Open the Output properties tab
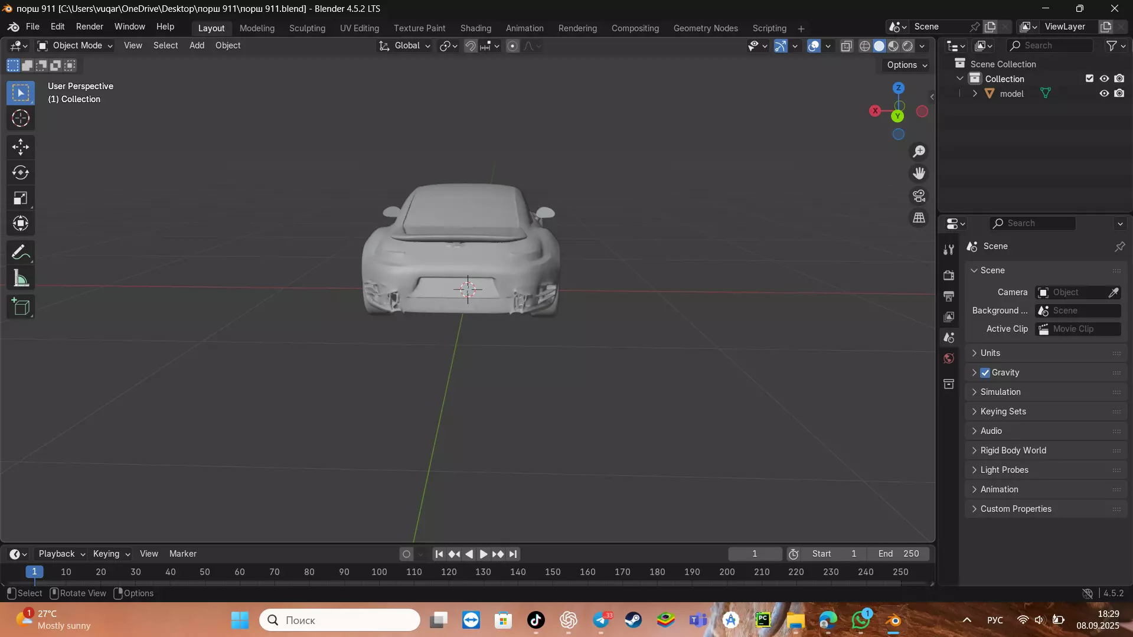 pos(949,296)
